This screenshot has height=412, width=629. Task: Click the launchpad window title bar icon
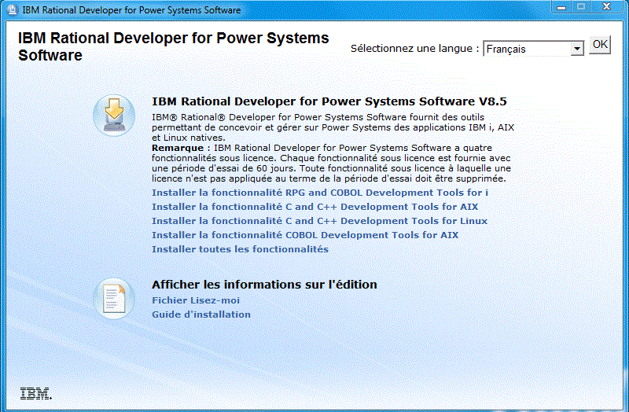point(13,10)
